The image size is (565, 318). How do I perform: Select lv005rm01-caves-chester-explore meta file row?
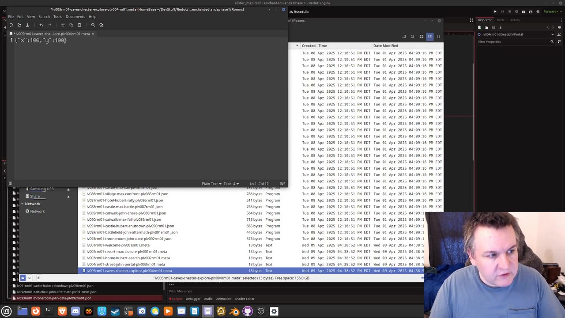click(251, 271)
